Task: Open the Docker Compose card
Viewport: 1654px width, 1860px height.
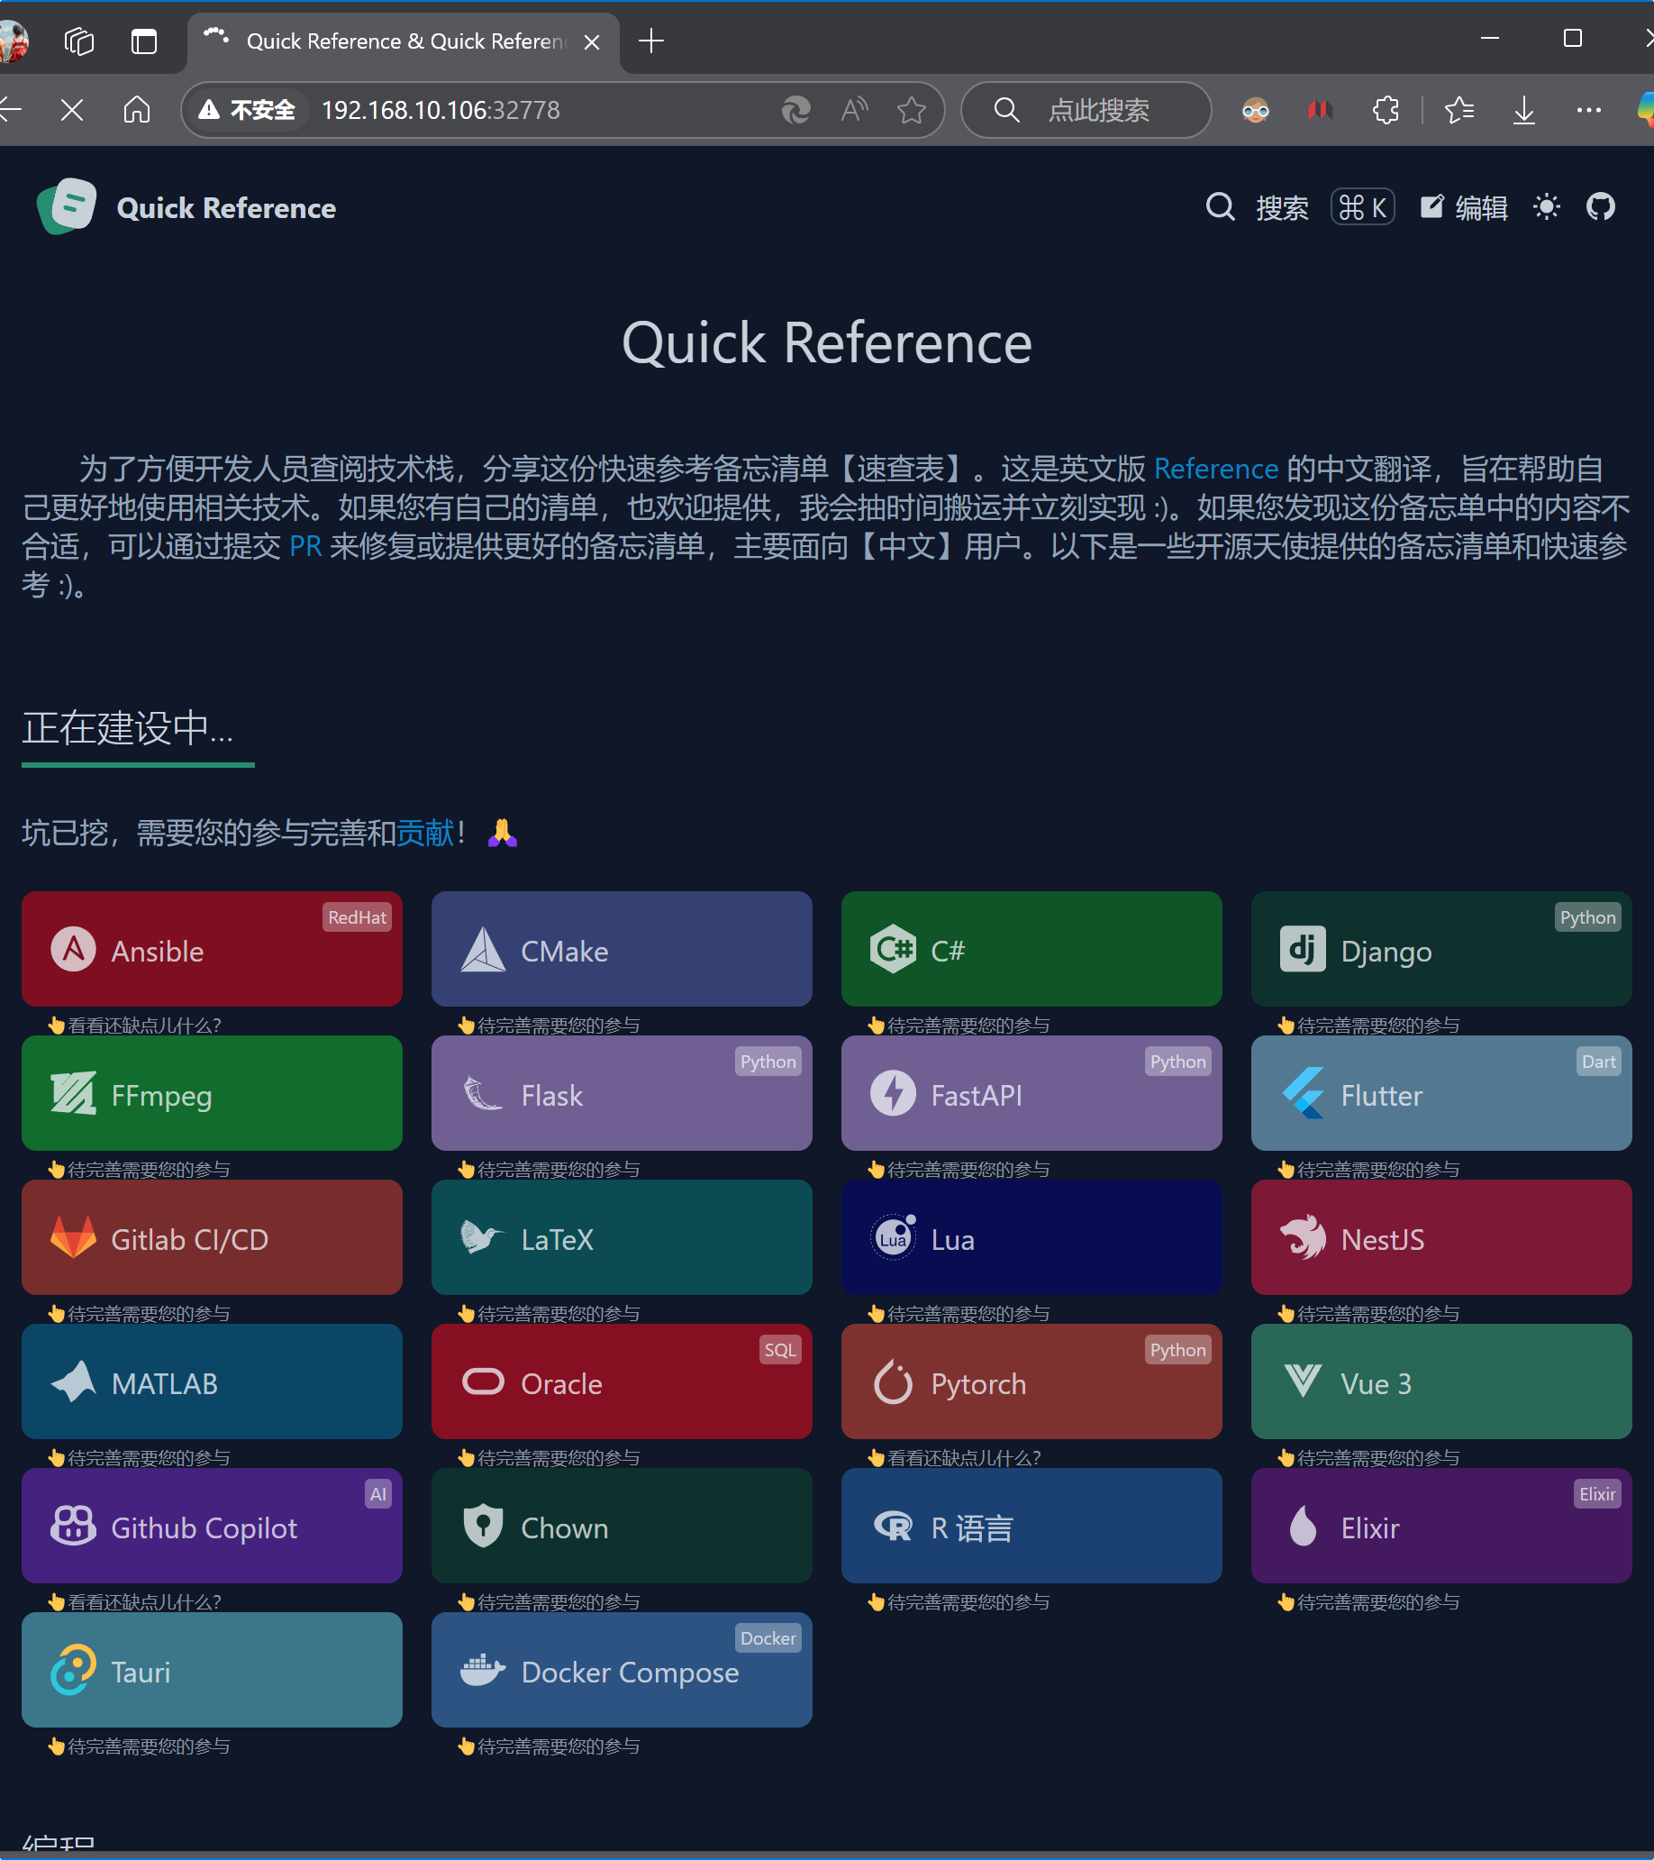Action: point(622,1670)
